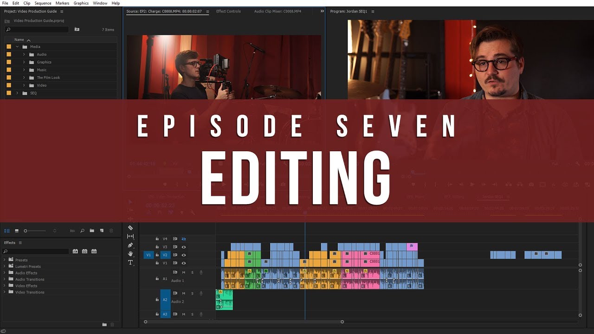Filter Effects by YUV badge
The width and height of the screenshot is (594, 334).
click(x=94, y=251)
